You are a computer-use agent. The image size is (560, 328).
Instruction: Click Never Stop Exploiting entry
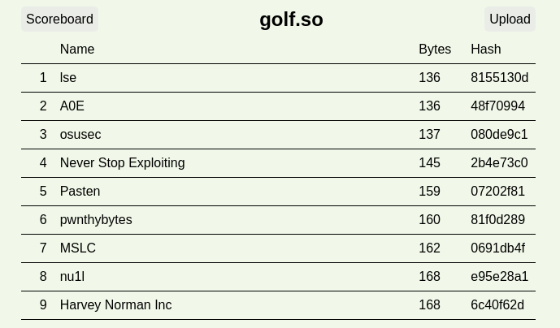(x=122, y=162)
